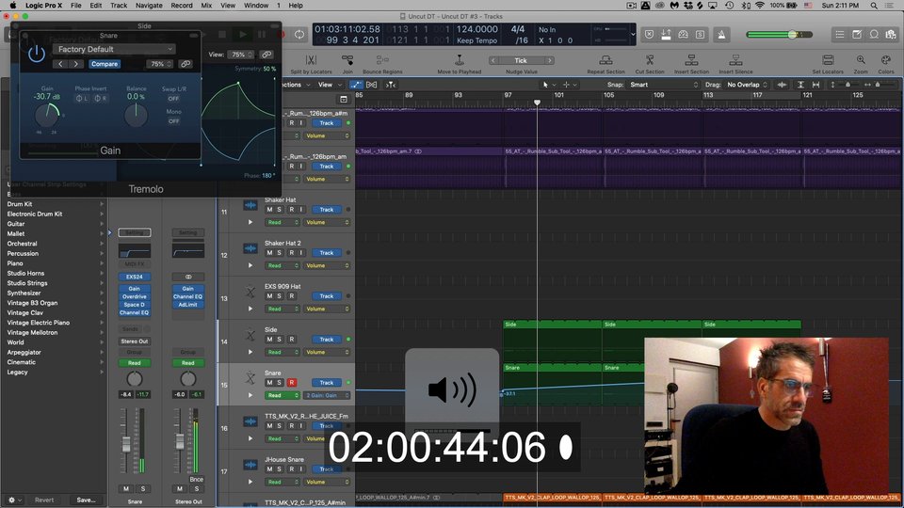Click the Zoom magnifier toolbar icon
904x508 pixels.
click(x=861, y=60)
